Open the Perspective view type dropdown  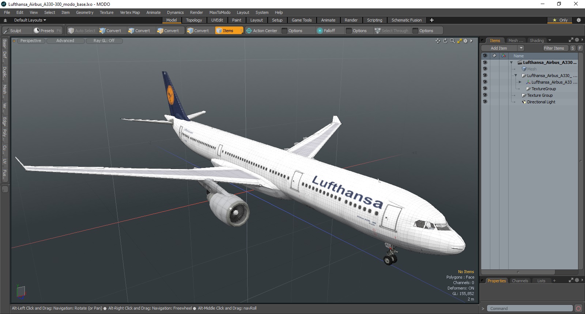(x=31, y=41)
